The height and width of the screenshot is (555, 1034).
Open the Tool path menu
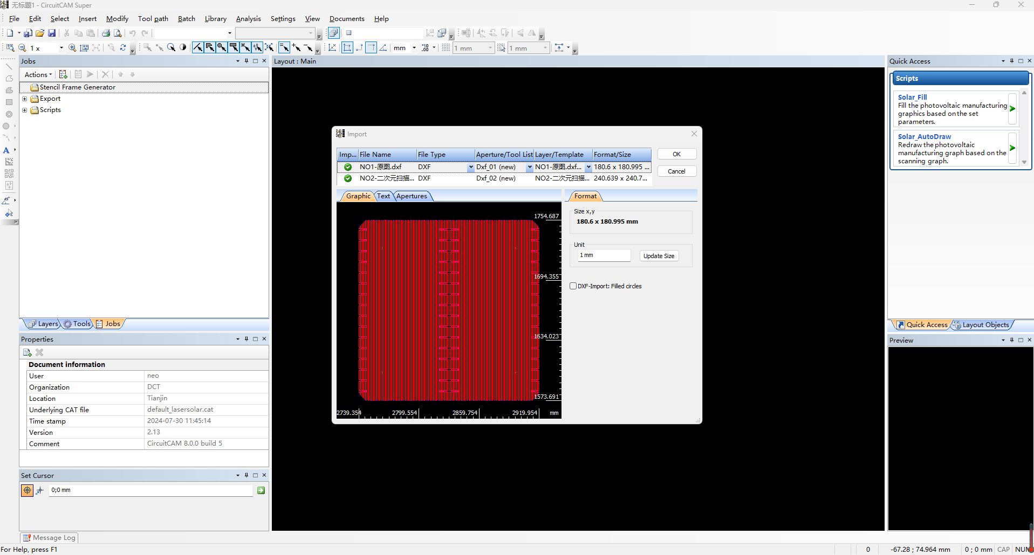point(153,19)
